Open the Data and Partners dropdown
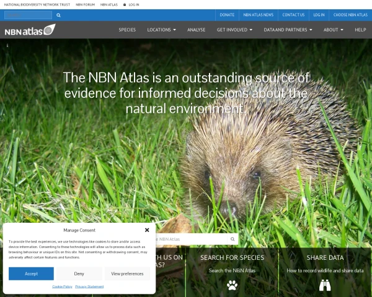Viewport: 372px width, 297px height. pyautogui.click(x=288, y=30)
